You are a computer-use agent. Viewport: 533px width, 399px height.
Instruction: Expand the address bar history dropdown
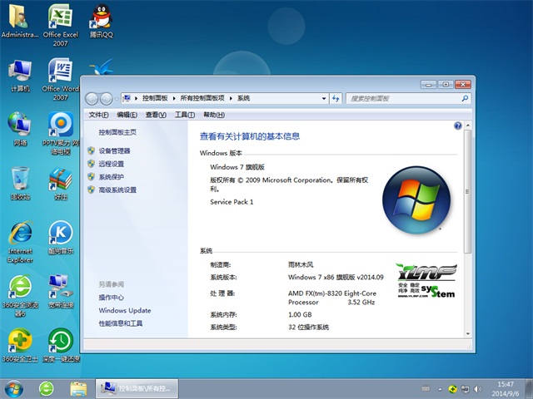point(324,98)
